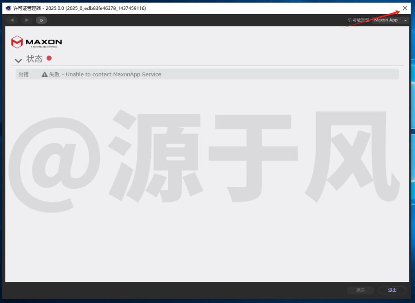Collapse the 状态 section chevron
This screenshot has width=415, height=303.
point(18,61)
